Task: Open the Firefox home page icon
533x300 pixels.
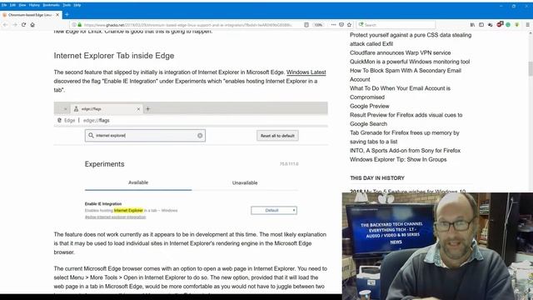Action: click(32, 25)
